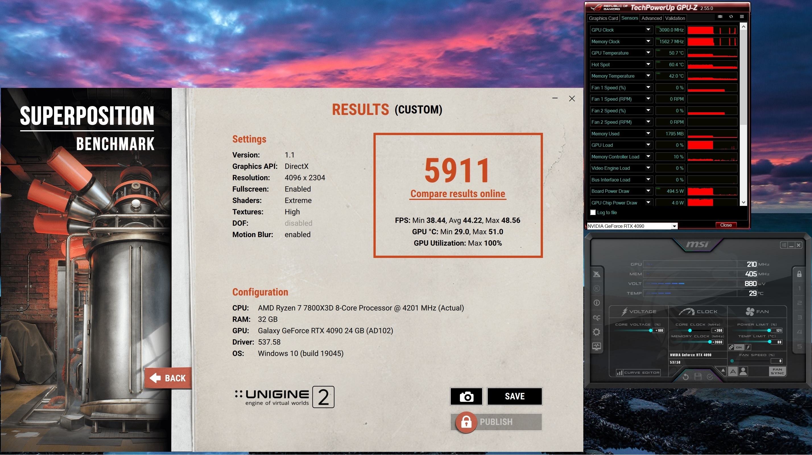Open Afterburner settings gear
The height and width of the screenshot is (455, 812).
click(597, 332)
